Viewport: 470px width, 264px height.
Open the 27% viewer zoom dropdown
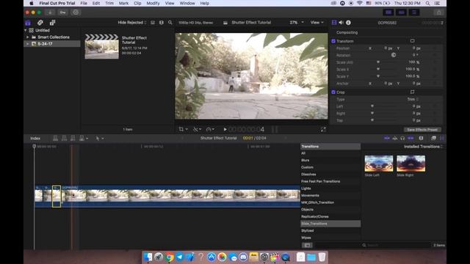coord(297,23)
